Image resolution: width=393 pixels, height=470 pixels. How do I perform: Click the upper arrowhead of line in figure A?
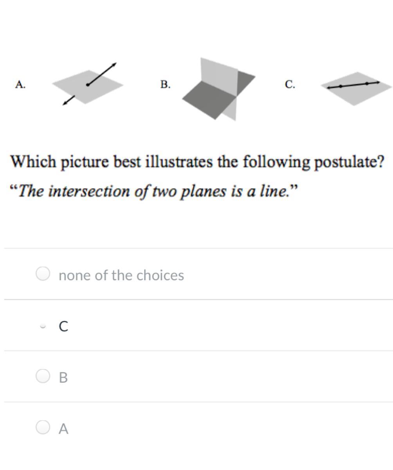click(x=114, y=65)
